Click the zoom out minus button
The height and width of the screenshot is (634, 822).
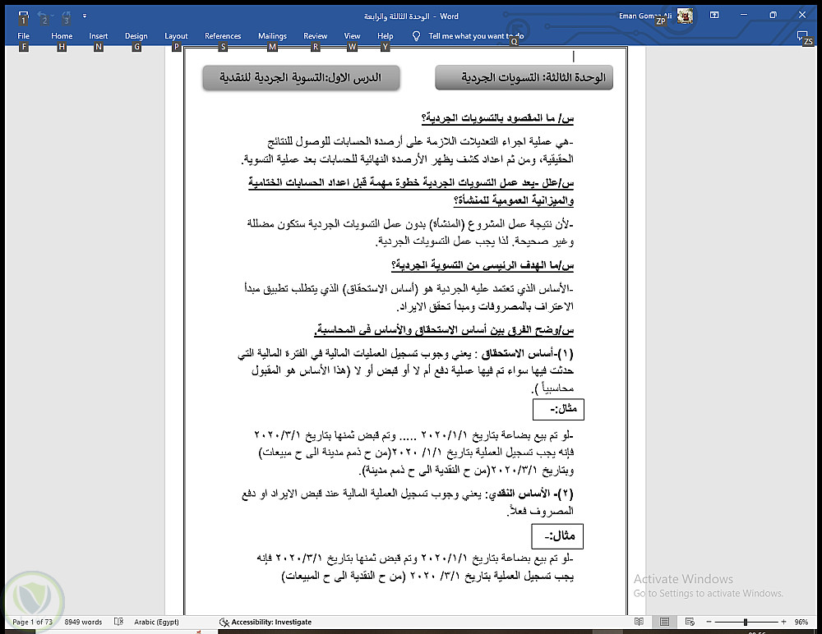point(709,622)
